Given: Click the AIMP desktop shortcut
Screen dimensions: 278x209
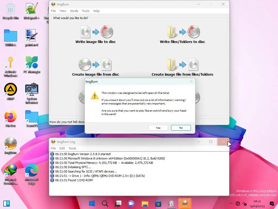Looking at the screenshot, I should (x=11, y=92).
